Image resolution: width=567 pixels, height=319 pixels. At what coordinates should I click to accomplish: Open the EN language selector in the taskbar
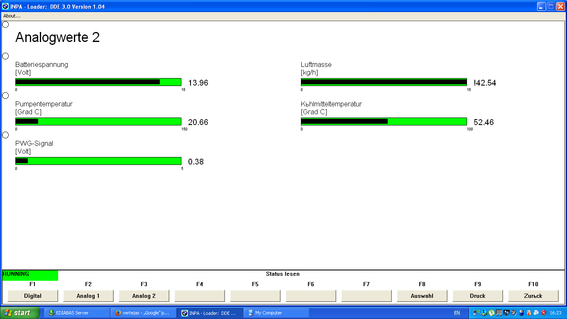point(457,313)
